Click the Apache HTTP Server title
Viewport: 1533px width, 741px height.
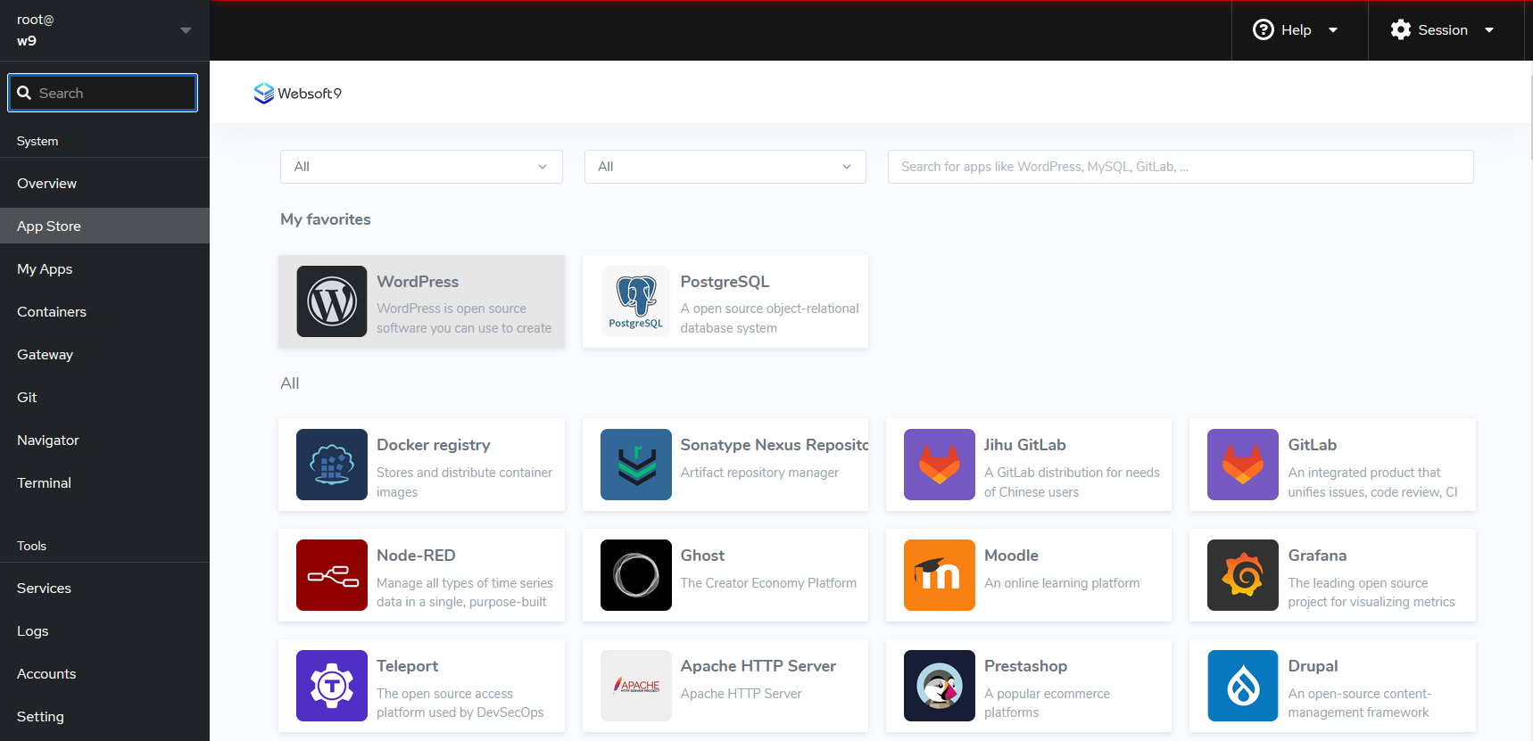[x=758, y=666]
